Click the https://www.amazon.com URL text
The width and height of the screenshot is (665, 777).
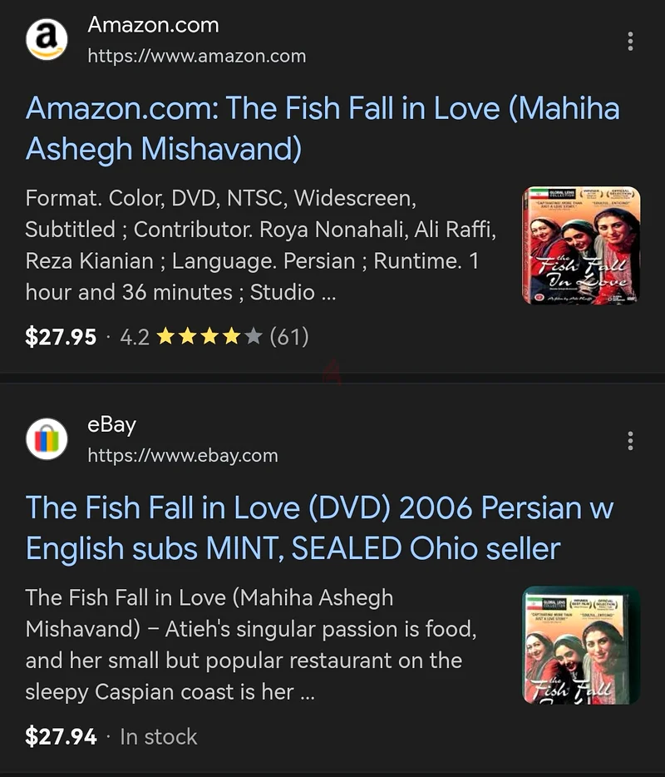(x=196, y=56)
